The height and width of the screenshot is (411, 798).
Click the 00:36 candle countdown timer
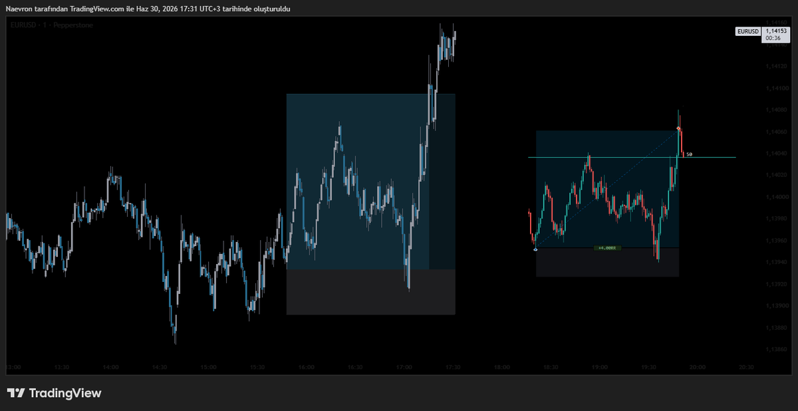point(773,38)
